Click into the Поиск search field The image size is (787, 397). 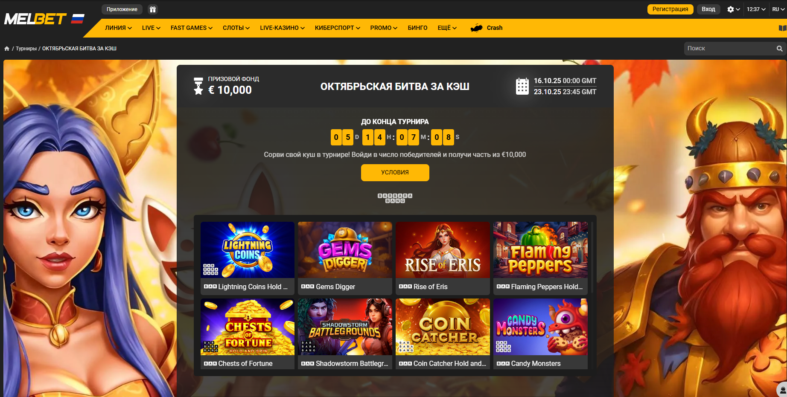730,49
